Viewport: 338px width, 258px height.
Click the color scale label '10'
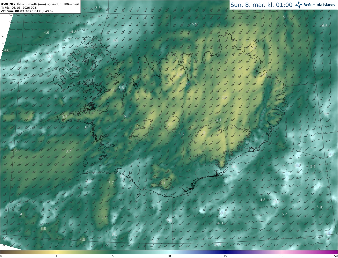click(x=169, y=256)
